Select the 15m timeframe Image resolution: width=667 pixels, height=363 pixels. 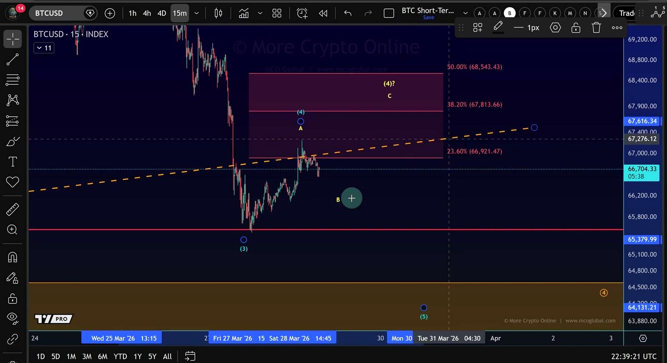pyautogui.click(x=180, y=13)
